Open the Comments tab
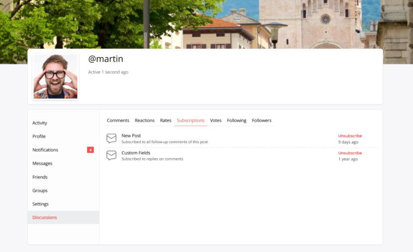 118,121
